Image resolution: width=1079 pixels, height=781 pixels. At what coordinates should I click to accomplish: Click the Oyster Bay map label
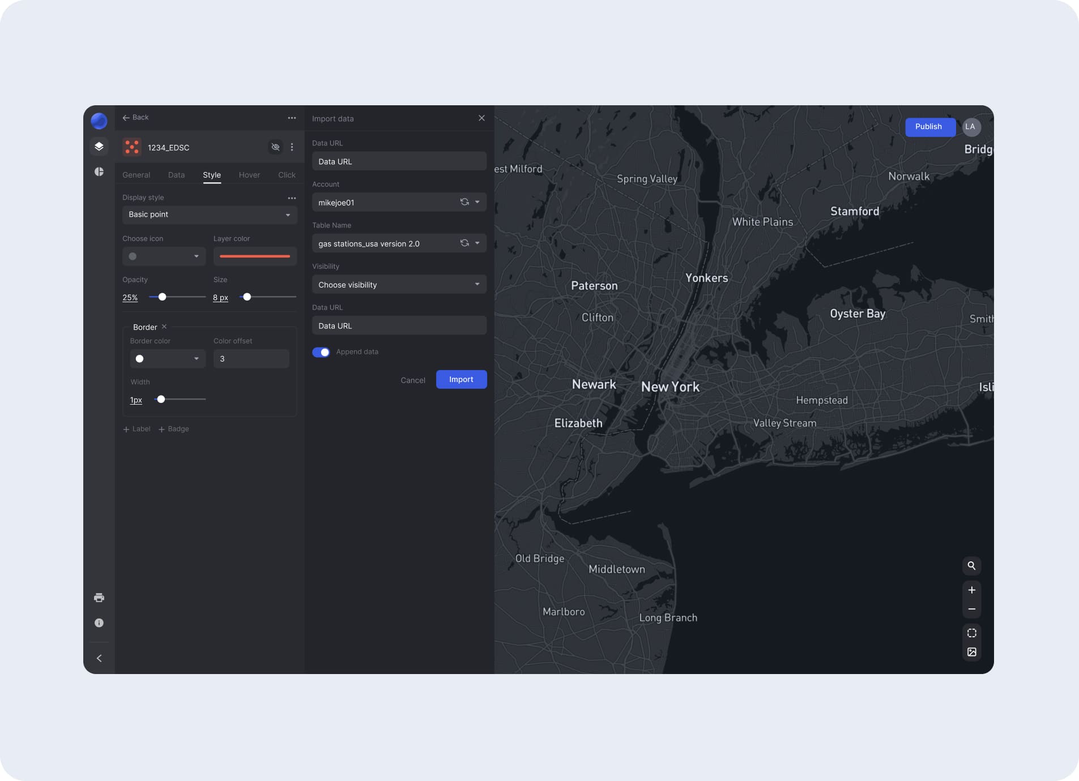858,314
